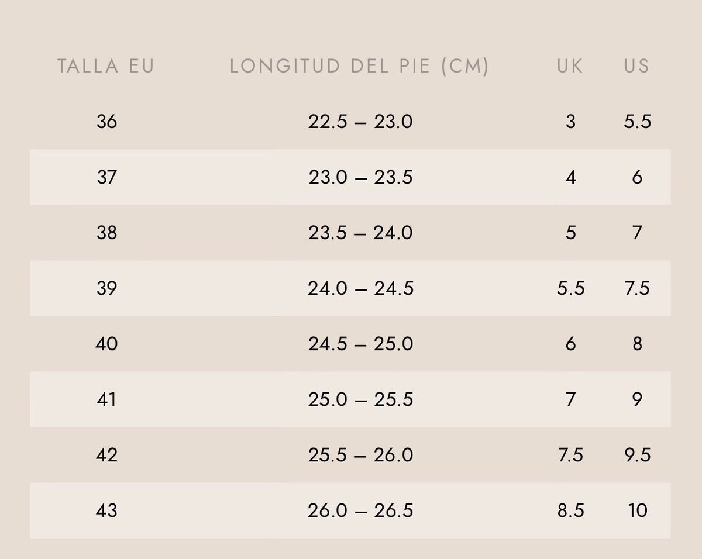
Task: Click US size 10 value
Action: point(637,510)
